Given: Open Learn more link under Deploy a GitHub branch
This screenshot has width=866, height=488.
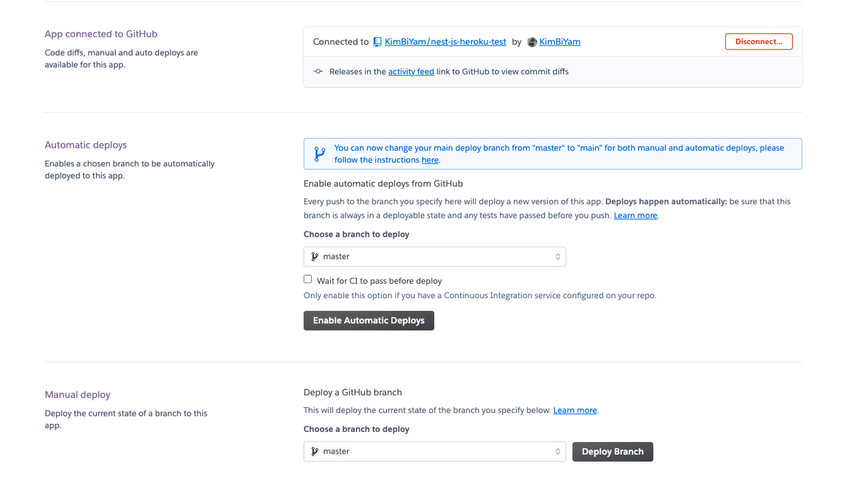Looking at the screenshot, I should pyautogui.click(x=574, y=410).
